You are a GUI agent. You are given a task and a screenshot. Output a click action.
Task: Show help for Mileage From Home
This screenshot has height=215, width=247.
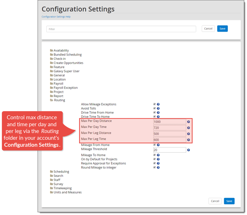click(158, 145)
